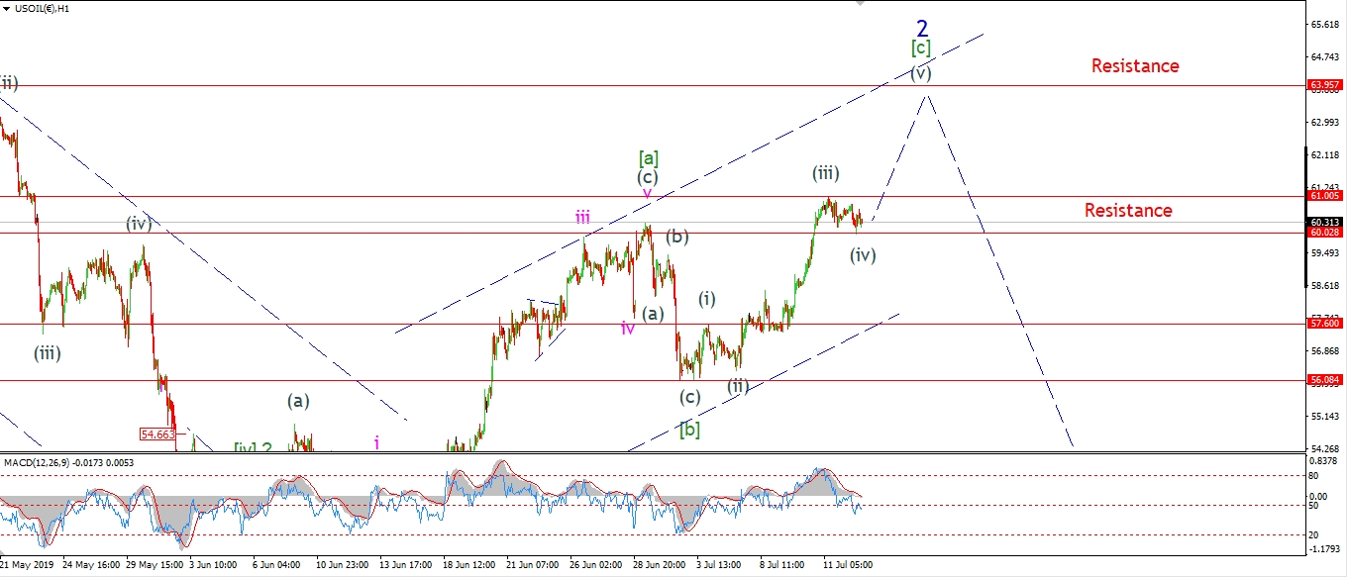Screen dimensions: 1348x578
Task: Click the black 60.313 current price label
Action: point(1325,222)
